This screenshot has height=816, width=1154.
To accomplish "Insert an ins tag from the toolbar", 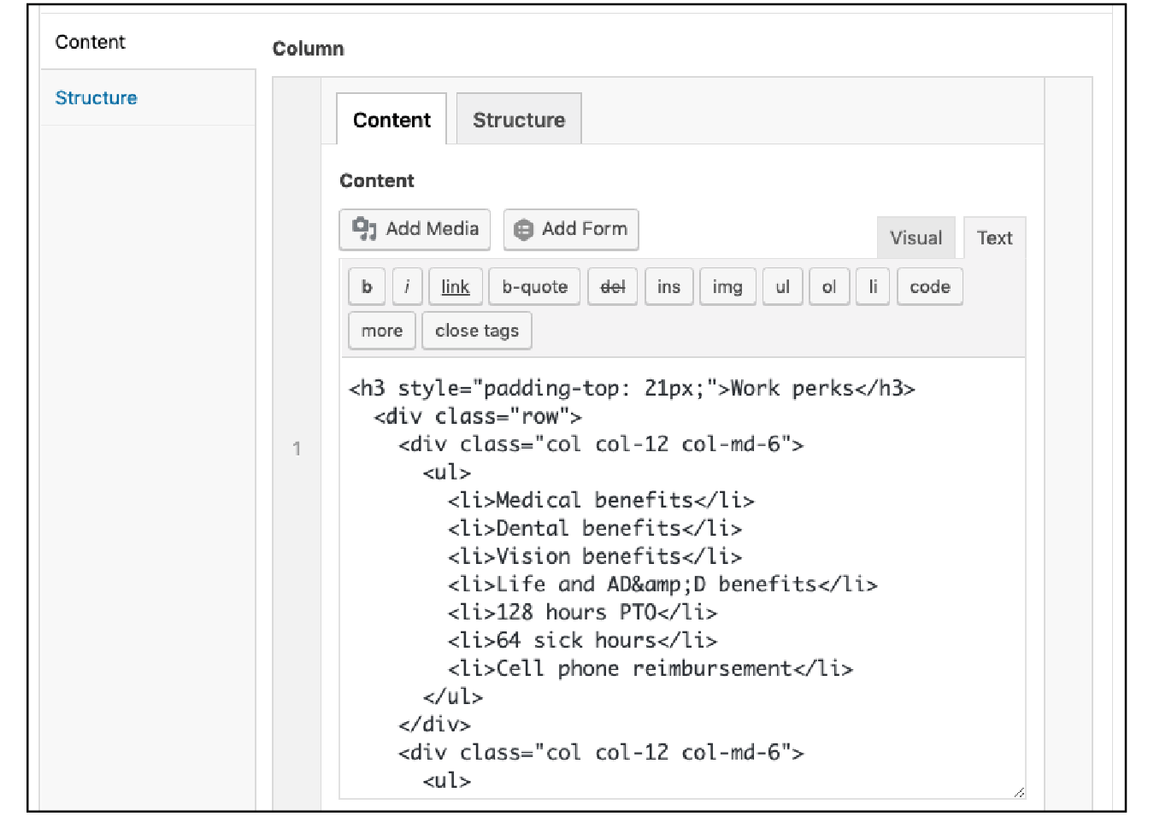I will coord(668,286).
